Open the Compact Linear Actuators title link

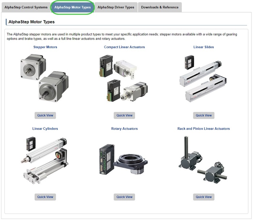point(124,47)
